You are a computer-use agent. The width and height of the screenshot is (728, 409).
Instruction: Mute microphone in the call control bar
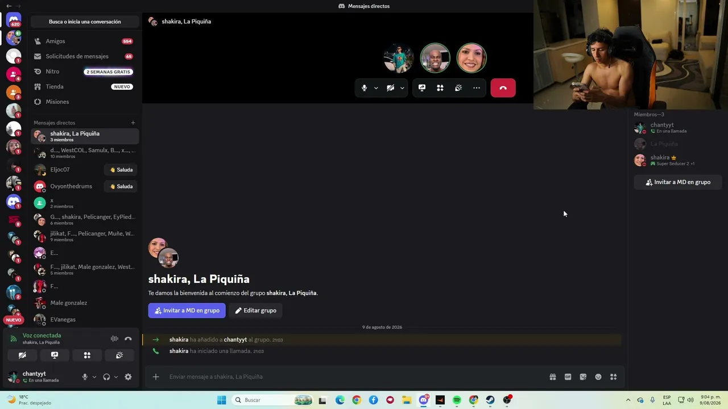[x=364, y=88]
